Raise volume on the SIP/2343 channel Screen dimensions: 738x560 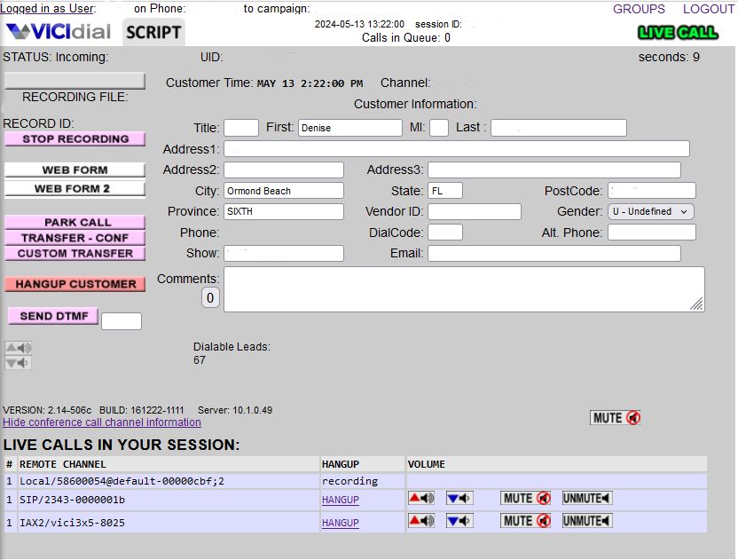(x=421, y=499)
